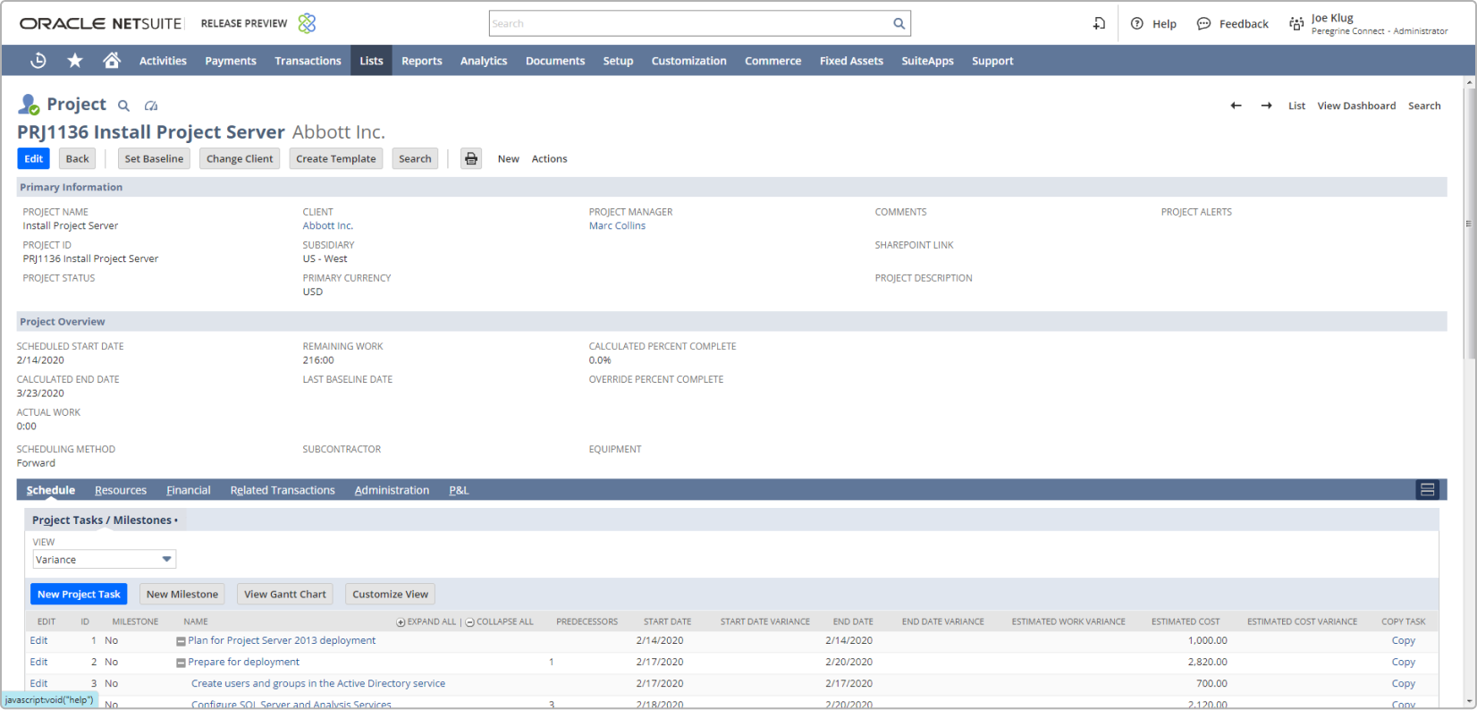Viewport: 1477px width, 710px height.
Task: Open the Reports menu
Action: coord(421,61)
